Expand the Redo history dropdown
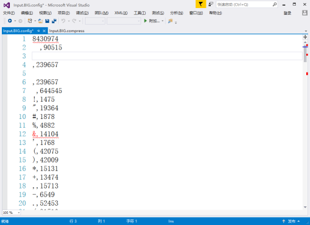This screenshot has height=225, width=310. click(x=80, y=21)
